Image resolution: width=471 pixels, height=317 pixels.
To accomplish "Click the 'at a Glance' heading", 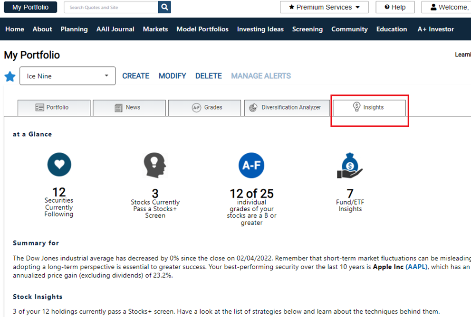I will point(32,134).
